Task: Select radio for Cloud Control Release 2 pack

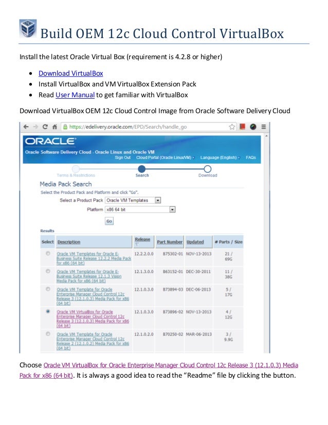Action: 48,333
